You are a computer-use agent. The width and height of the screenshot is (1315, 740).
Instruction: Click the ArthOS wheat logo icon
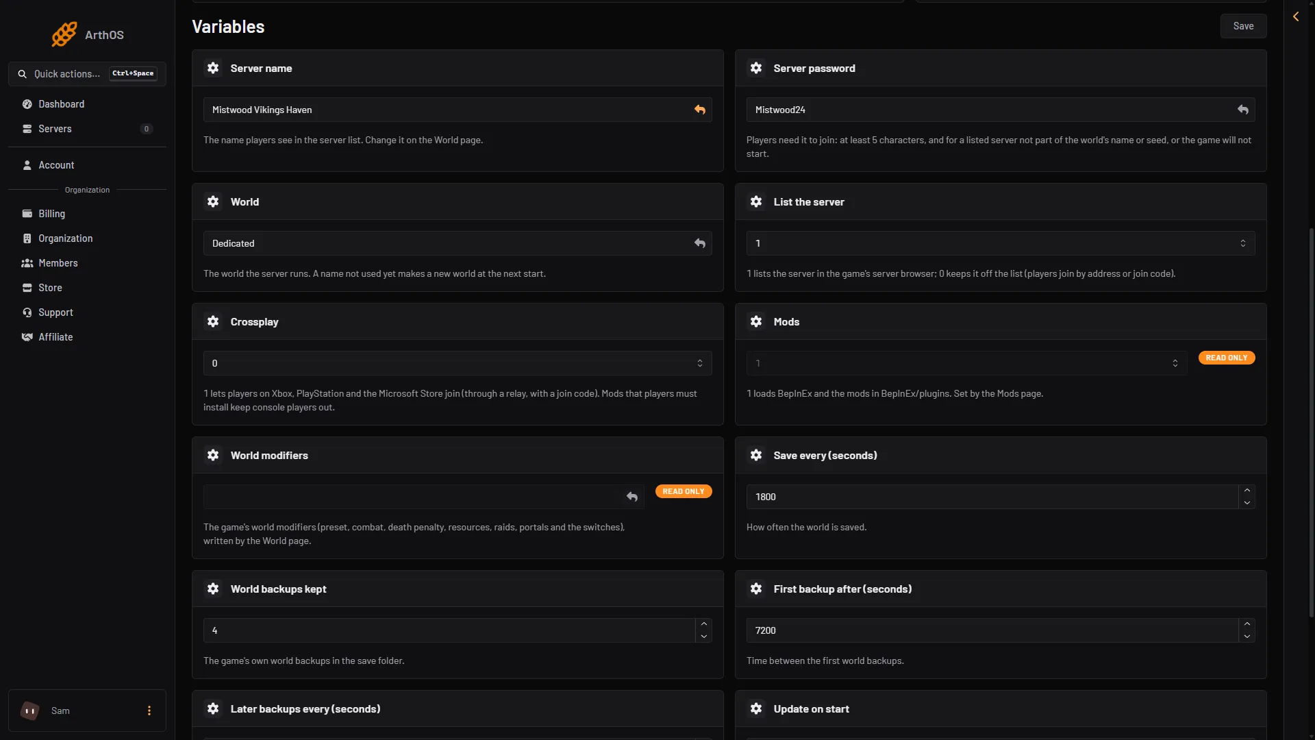click(64, 34)
